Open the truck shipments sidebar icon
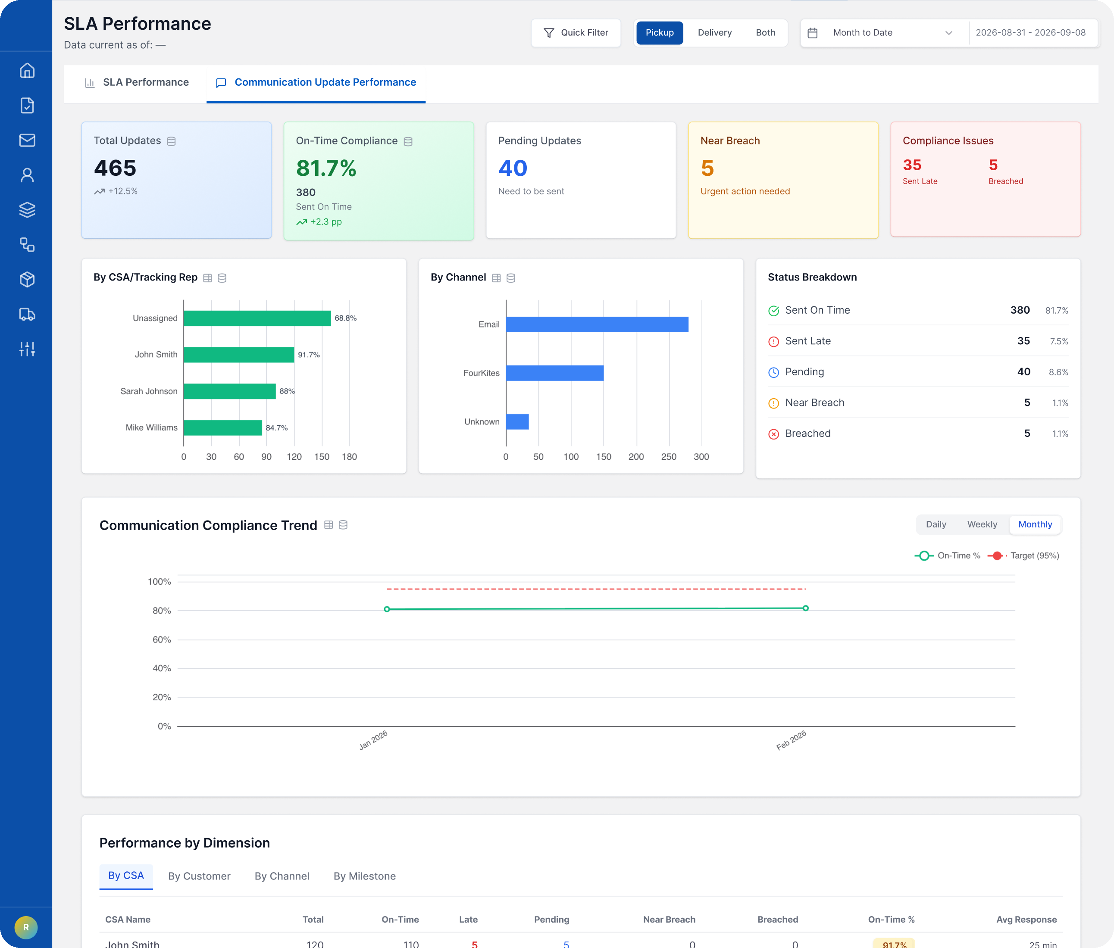The height and width of the screenshot is (948, 1114). click(27, 315)
